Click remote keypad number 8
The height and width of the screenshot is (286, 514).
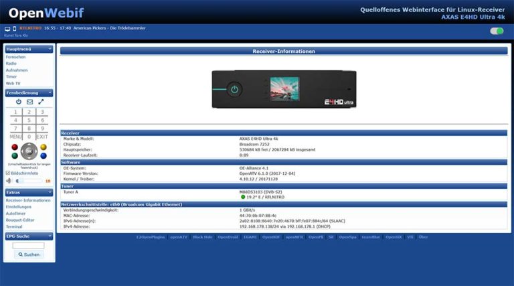pyautogui.click(x=29, y=128)
